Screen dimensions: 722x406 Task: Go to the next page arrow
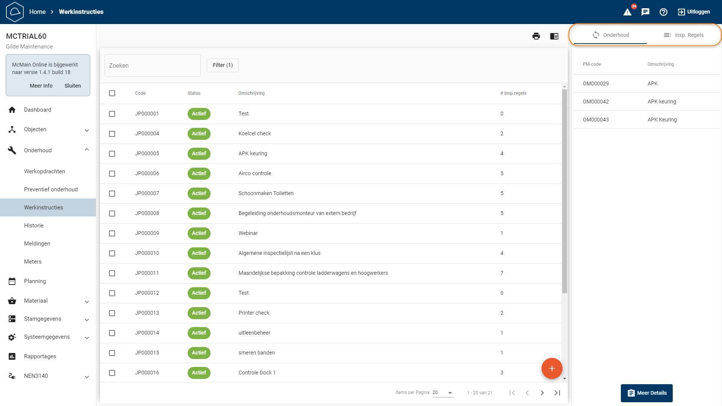pyautogui.click(x=542, y=393)
